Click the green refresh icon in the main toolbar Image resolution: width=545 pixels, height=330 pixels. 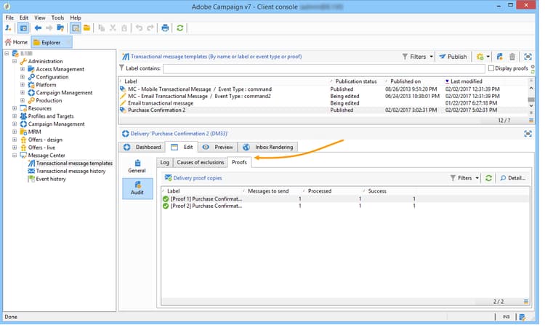coord(180,28)
